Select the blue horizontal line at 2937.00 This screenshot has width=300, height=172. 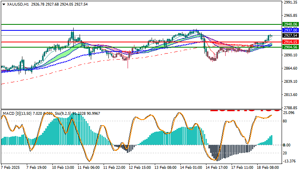tap(142, 30)
